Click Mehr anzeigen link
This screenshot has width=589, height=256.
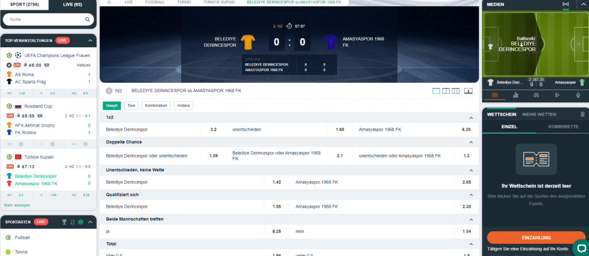click(x=17, y=205)
